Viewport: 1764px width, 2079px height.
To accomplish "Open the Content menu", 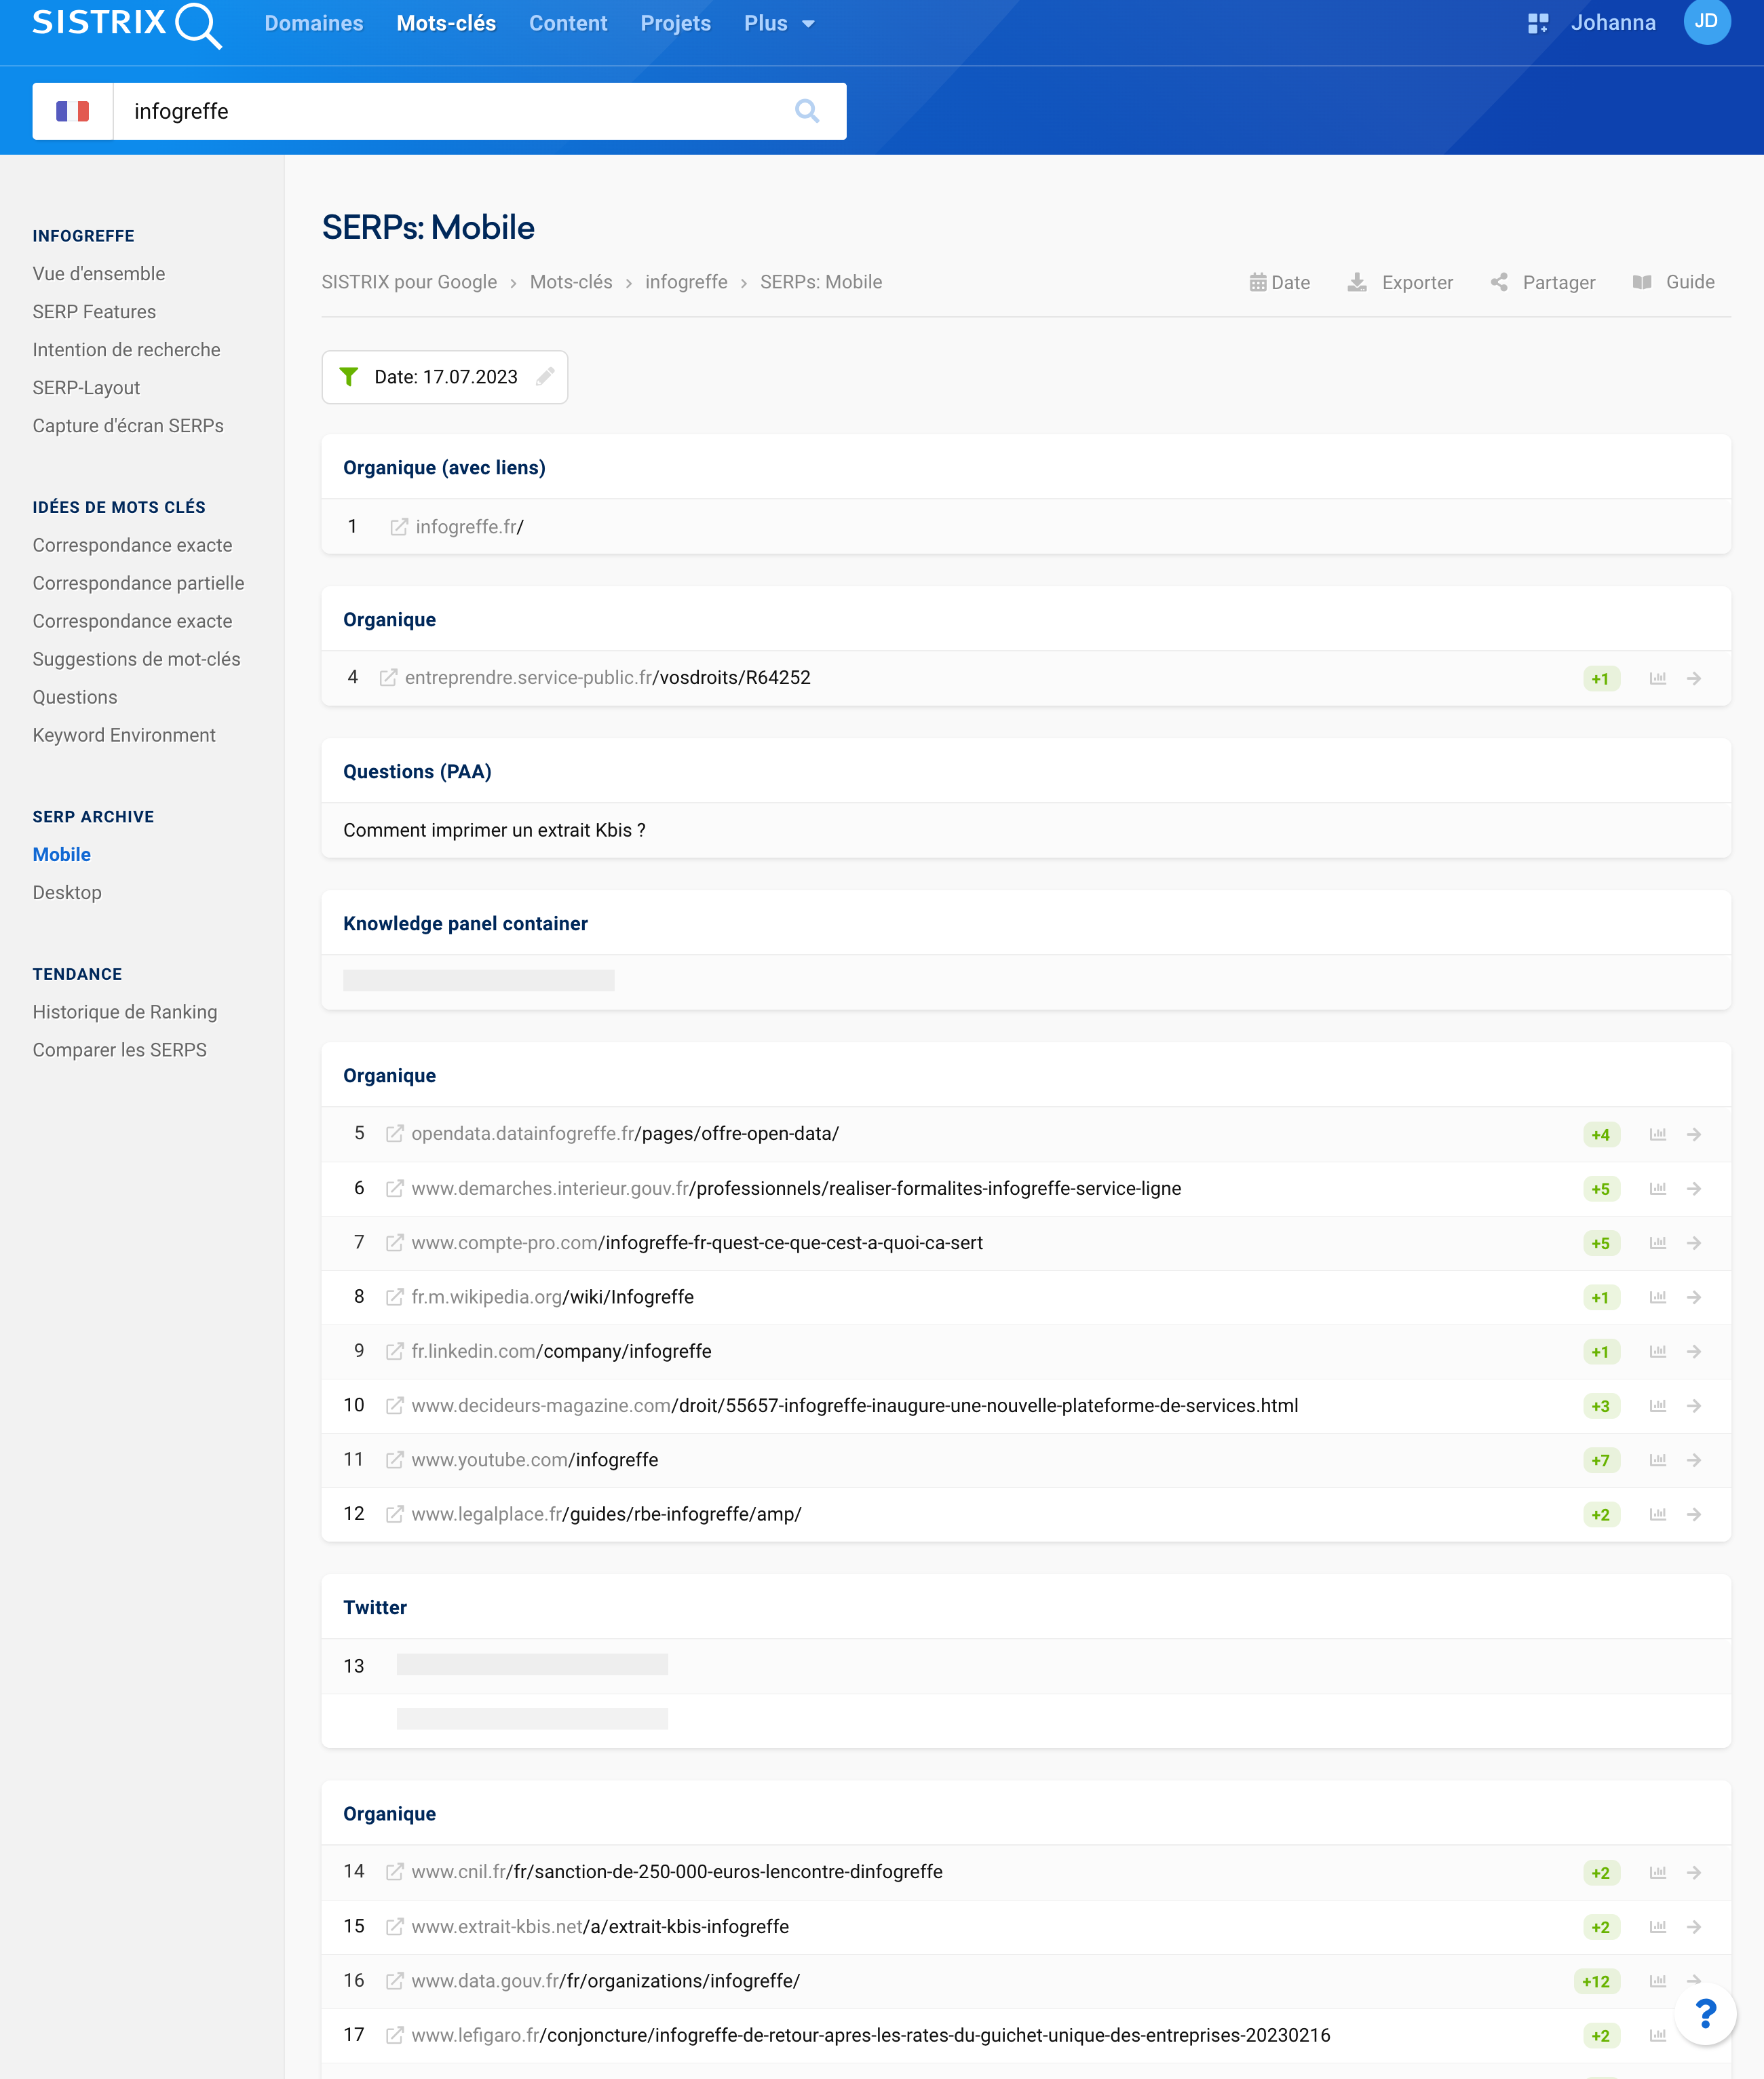I will pyautogui.click(x=568, y=23).
